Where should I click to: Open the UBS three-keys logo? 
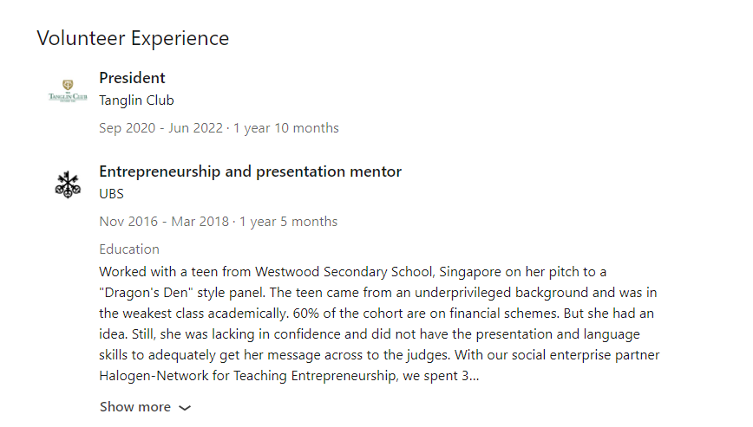tap(68, 184)
